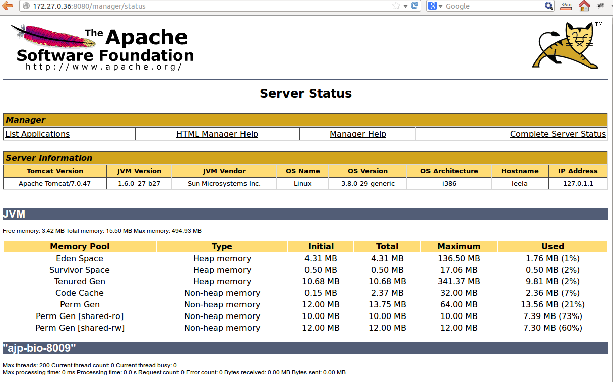Click the used value '13.56 MB (21%)'

click(553, 304)
